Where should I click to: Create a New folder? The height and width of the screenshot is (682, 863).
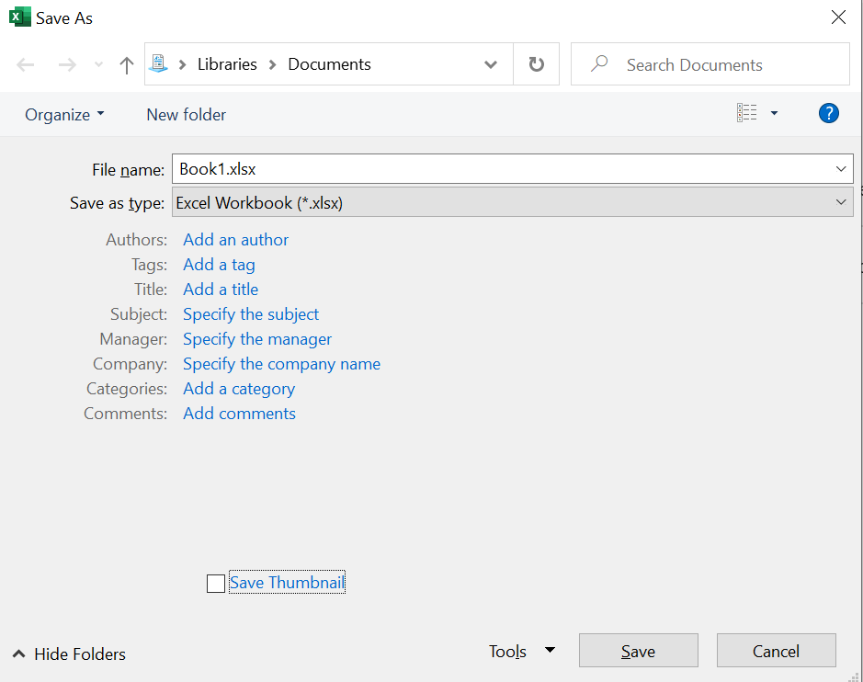pyautogui.click(x=186, y=114)
